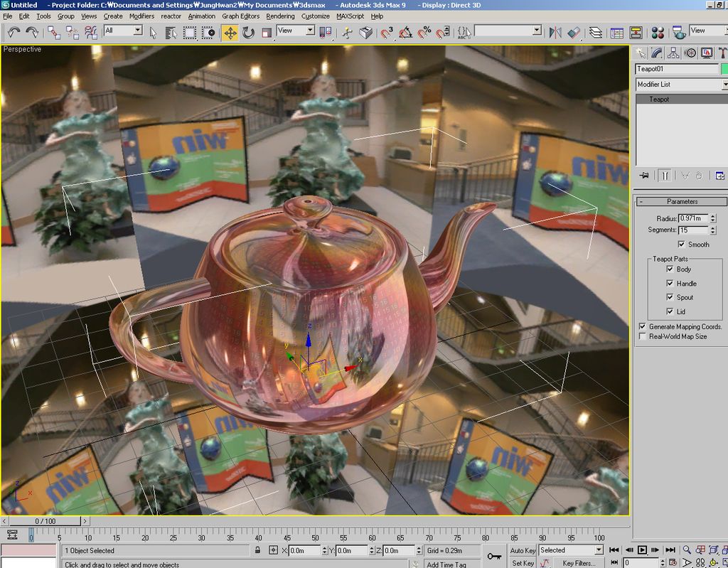This screenshot has width=728, height=568.
Task: Toggle the 3D Snaps magnet icon
Action: (386, 32)
